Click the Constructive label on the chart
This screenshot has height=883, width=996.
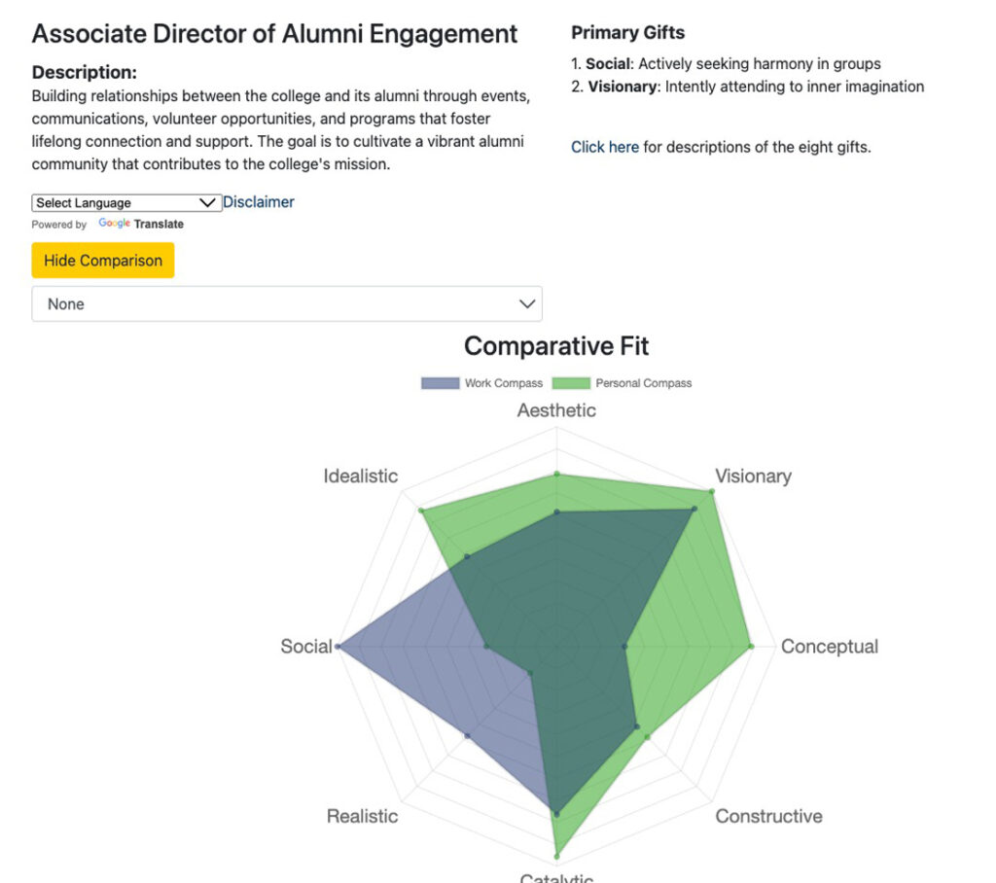click(768, 817)
